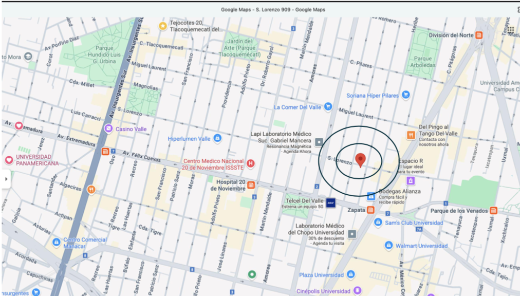Click Del Pingo al Tango restaurant icon

pyautogui.click(x=411, y=135)
